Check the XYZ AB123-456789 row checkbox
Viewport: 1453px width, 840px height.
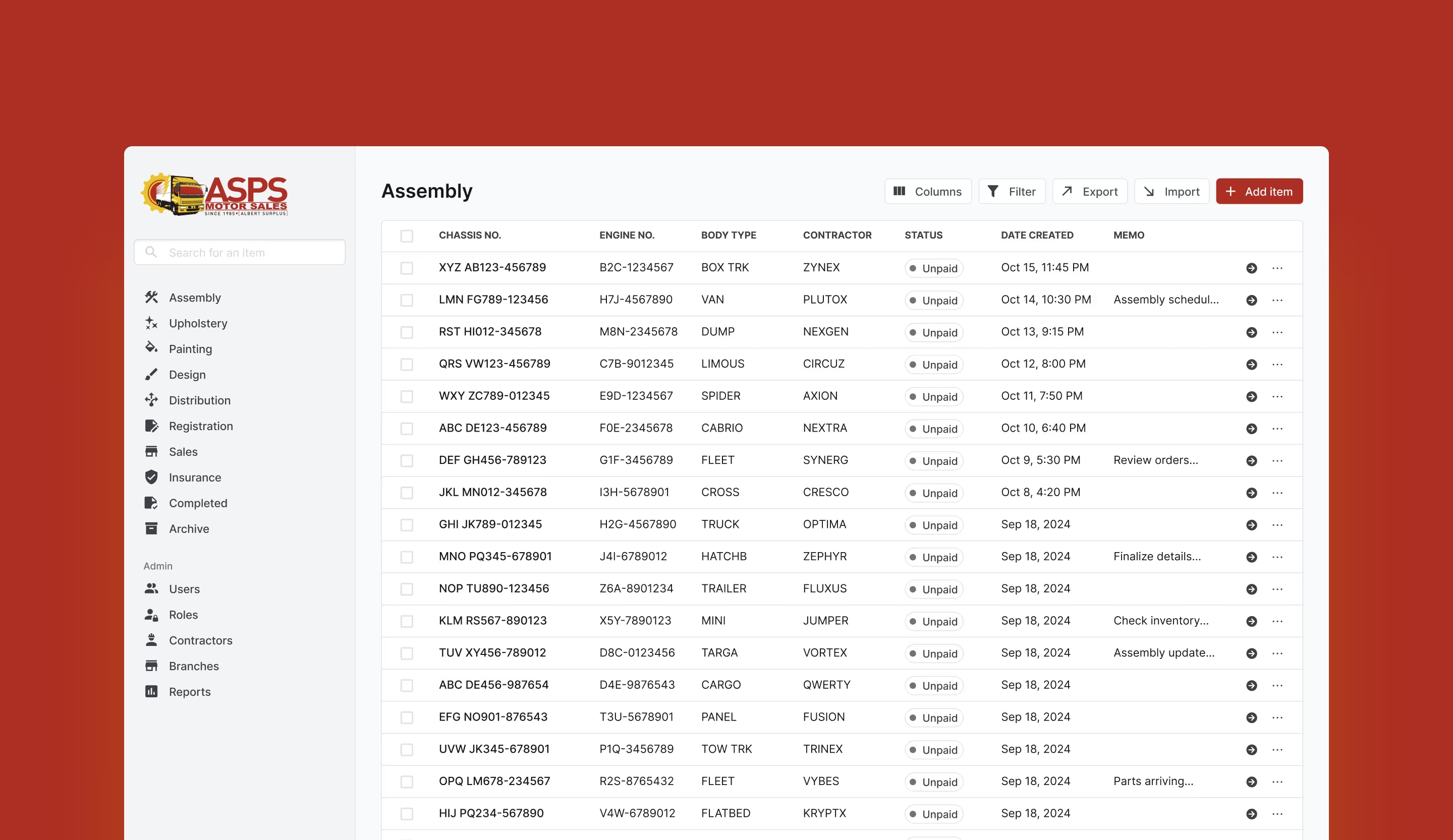click(407, 268)
